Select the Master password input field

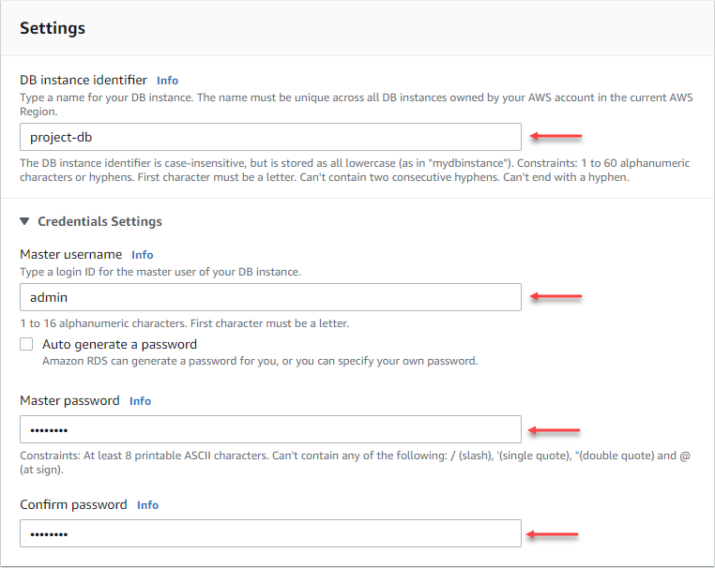[x=270, y=429]
